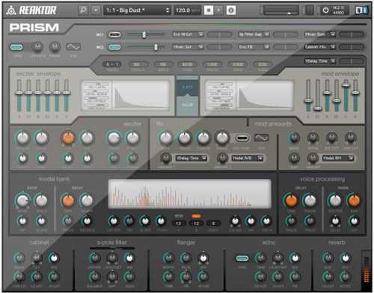Toggle the teal switch below the PRISM logo
This screenshot has height=293, width=374.
tap(16, 47)
